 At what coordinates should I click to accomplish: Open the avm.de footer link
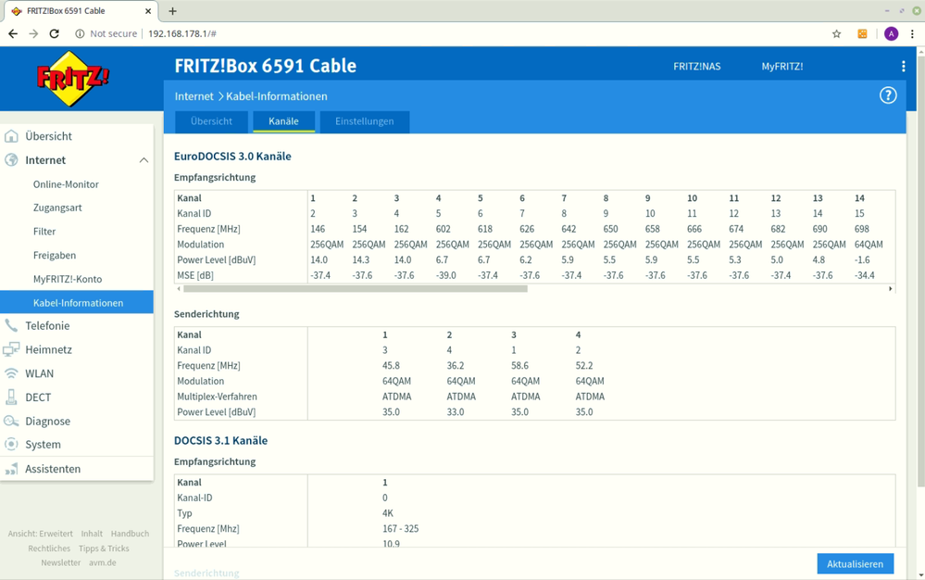point(103,562)
